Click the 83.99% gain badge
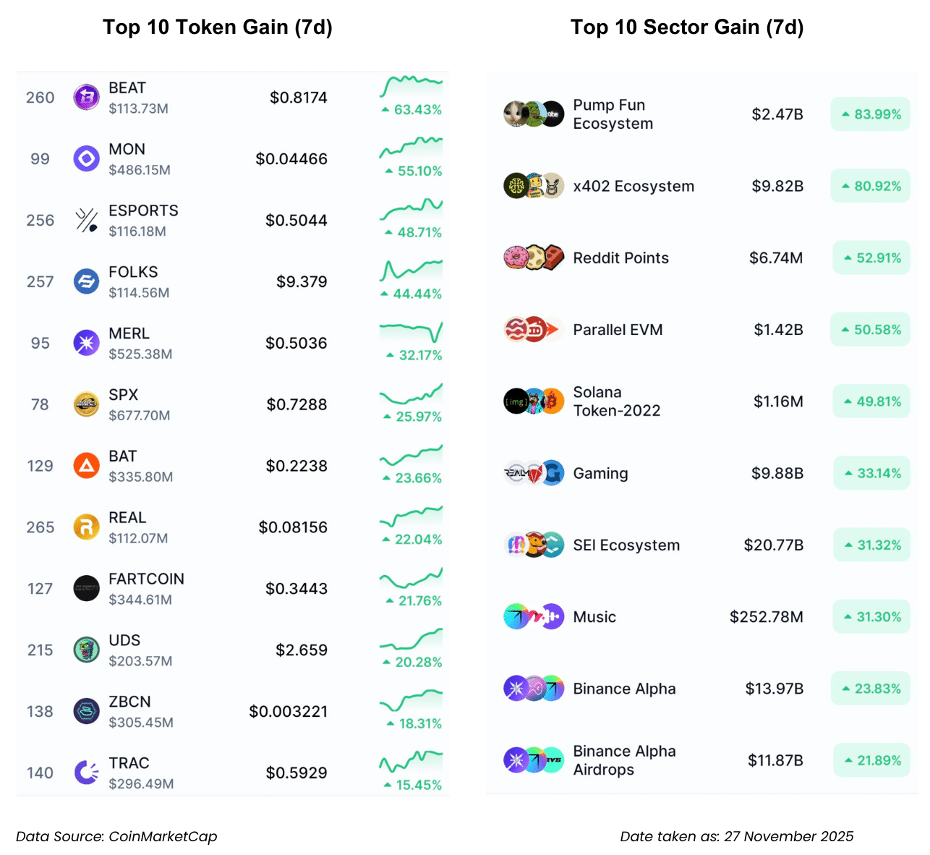Screen dimensions: 930x855 pos(871,114)
